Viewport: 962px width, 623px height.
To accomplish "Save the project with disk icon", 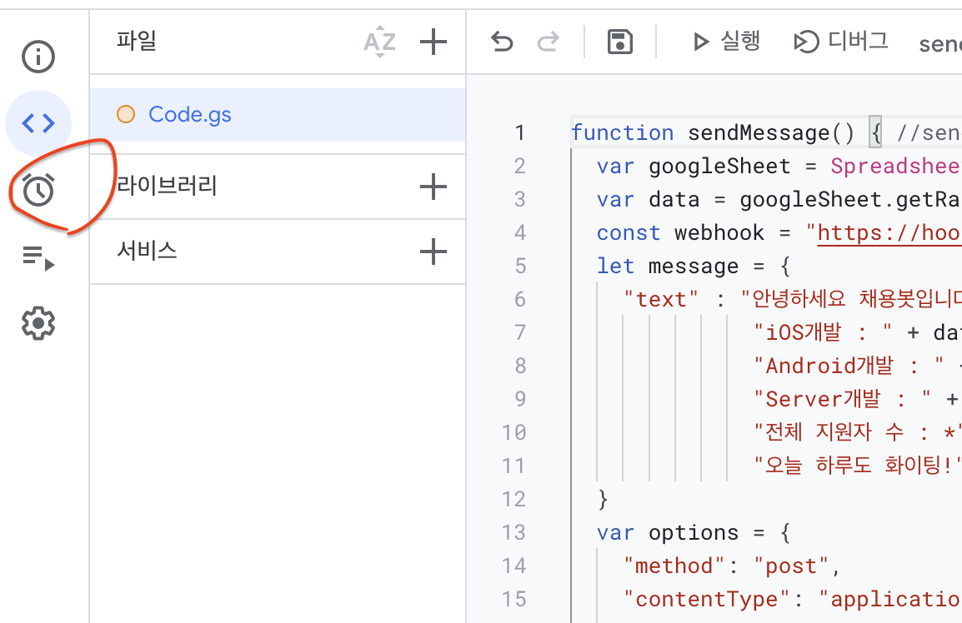I will coord(619,42).
